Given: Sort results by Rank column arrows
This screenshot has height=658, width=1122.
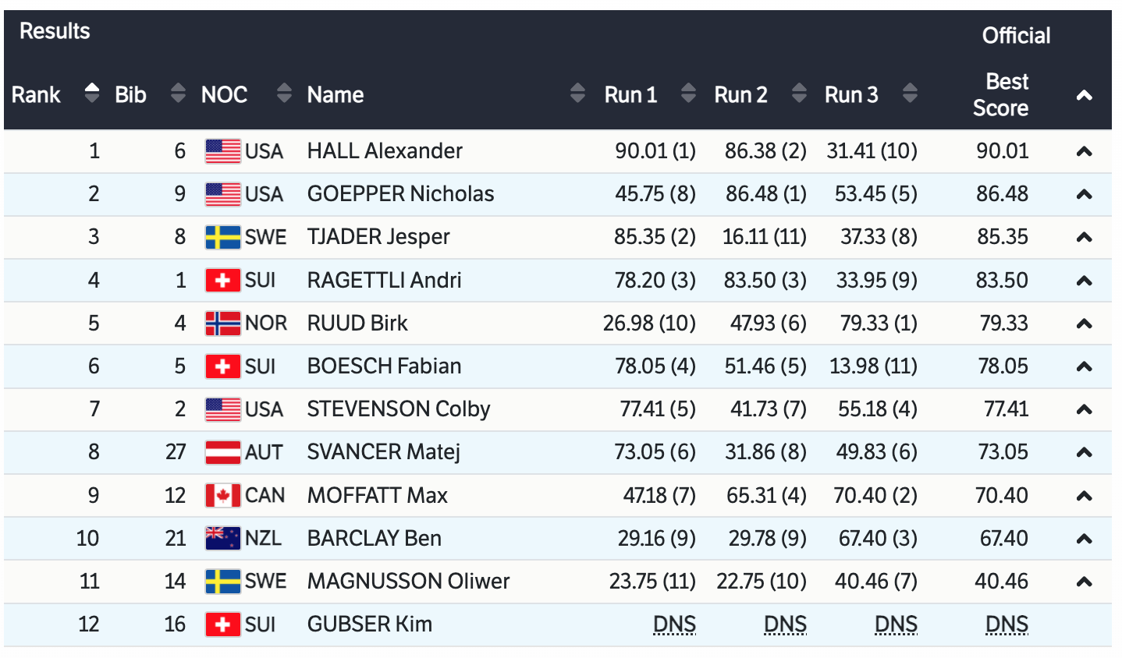Looking at the screenshot, I should pos(92,94).
